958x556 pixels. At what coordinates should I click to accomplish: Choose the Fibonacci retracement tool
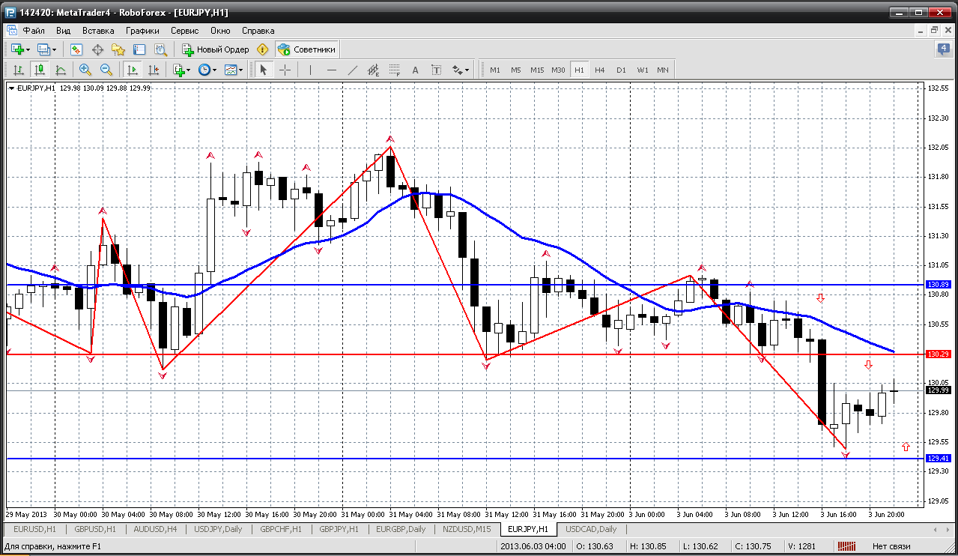tap(395, 70)
